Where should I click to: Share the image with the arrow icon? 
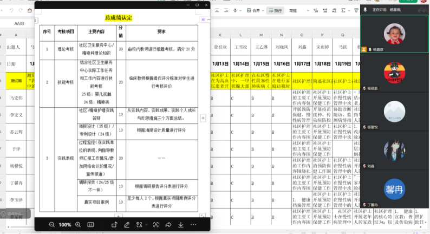pyautogui.click(x=168, y=224)
